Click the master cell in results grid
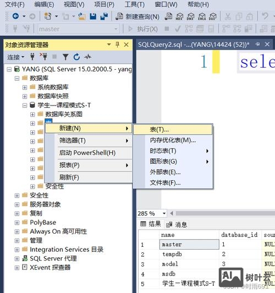The image size is (275, 293). pyautogui.click(x=189, y=244)
